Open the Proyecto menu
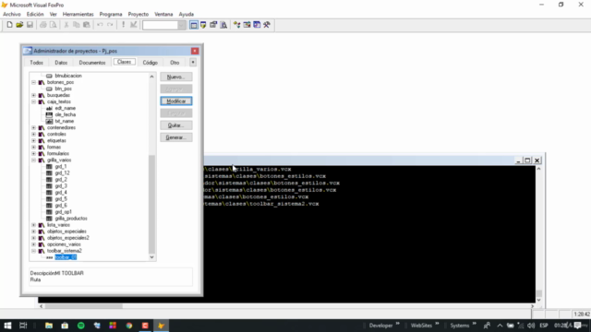The width and height of the screenshot is (591, 332). (139, 15)
